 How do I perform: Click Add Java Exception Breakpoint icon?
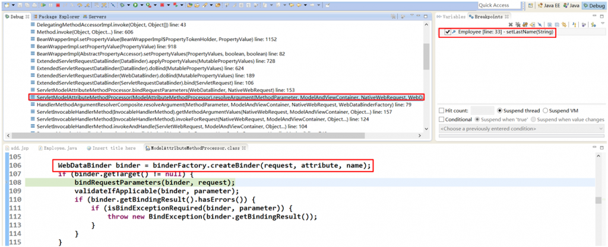[x=574, y=25]
